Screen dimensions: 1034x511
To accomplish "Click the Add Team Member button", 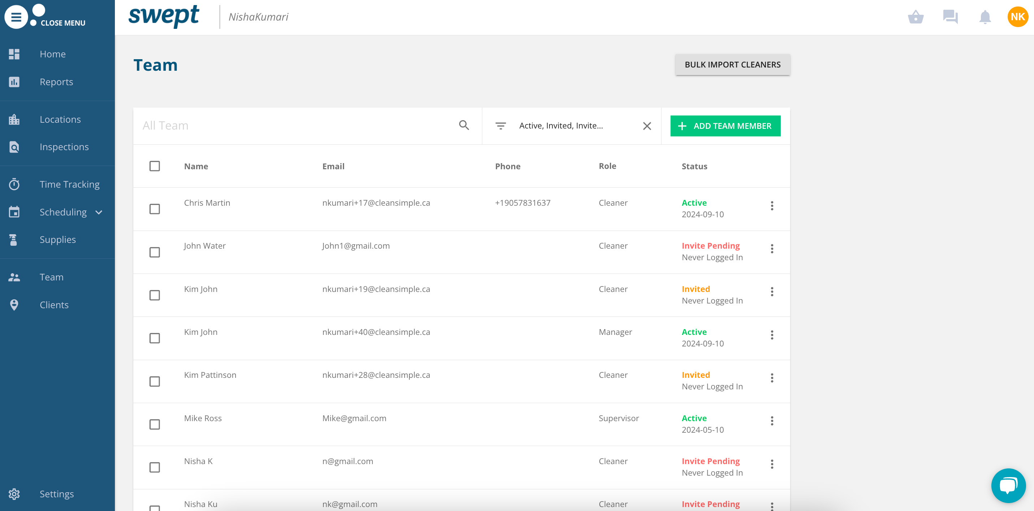I will (x=725, y=126).
